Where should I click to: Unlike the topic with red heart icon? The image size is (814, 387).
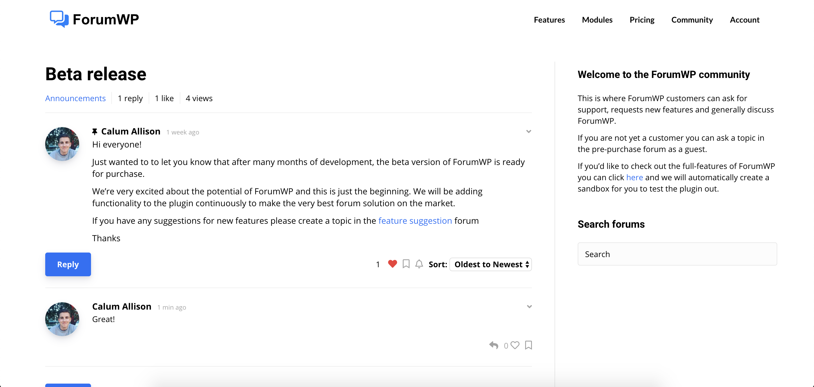point(392,264)
